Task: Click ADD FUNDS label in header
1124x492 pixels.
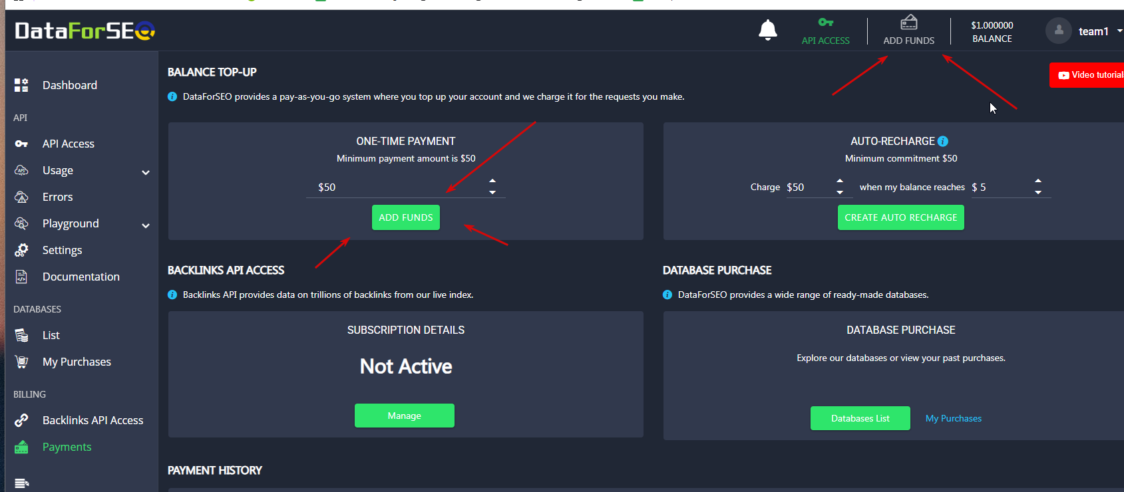Action: [909, 41]
